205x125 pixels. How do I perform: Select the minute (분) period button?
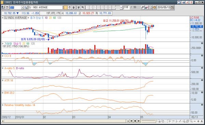(x=79, y=7)
